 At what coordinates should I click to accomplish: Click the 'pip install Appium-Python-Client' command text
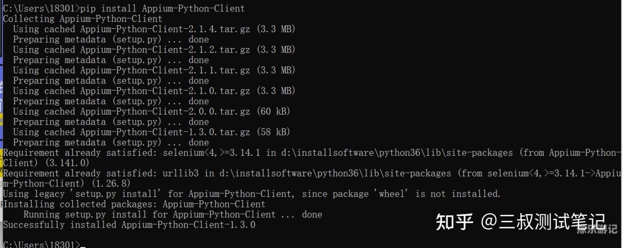162,8
